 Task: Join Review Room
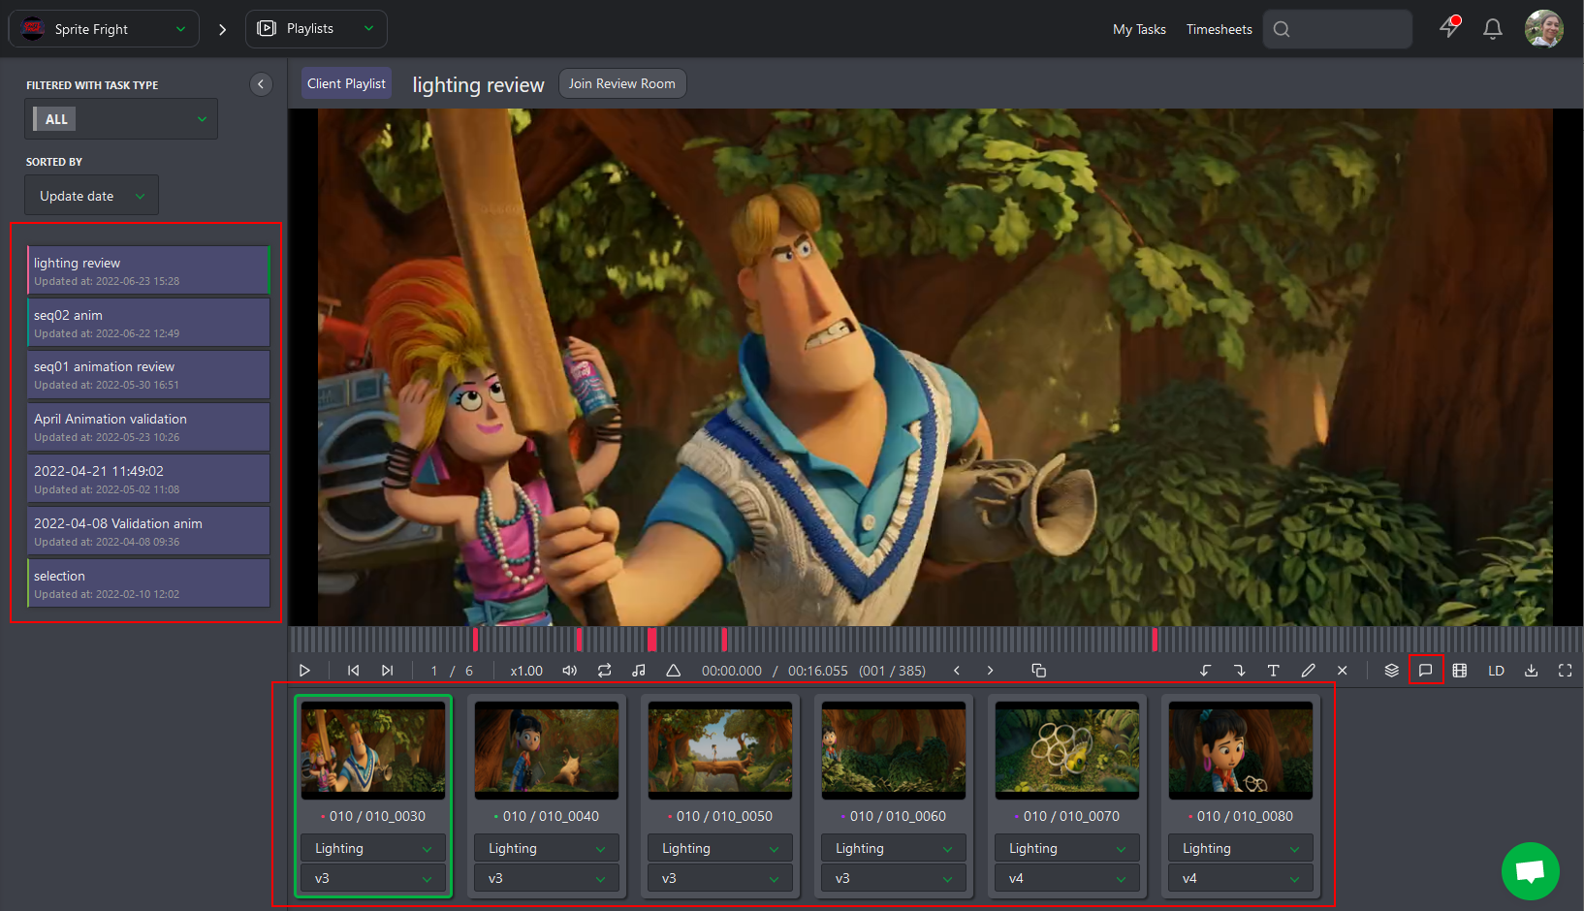coord(622,83)
